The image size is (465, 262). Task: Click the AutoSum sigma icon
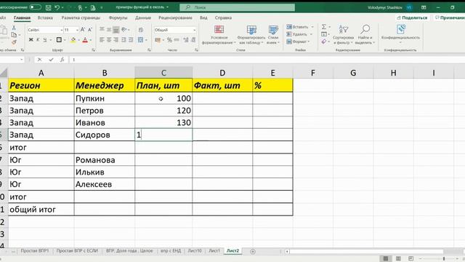(324, 27)
